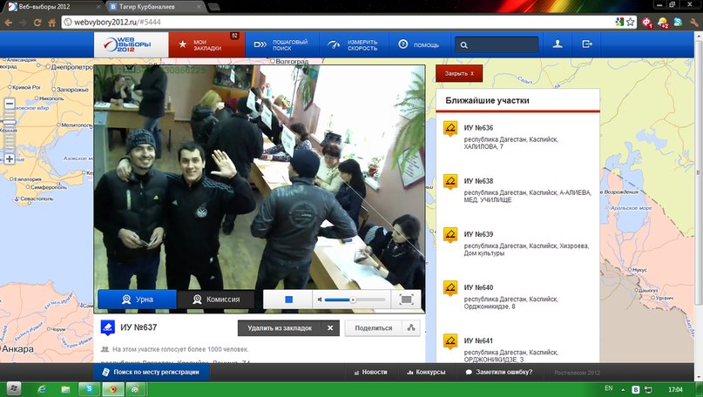Click the logout icon in header

[587, 44]
